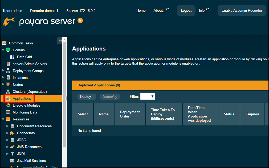Click the Monitoring Data icon
269x168 pixels.
[8, 112]
